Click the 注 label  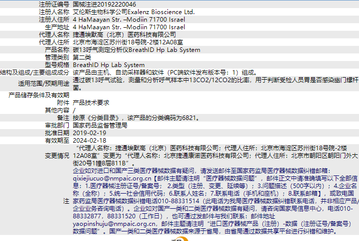click(66, 201)
